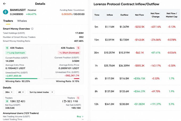Open the Sort by latest trades dropdown

41,92
